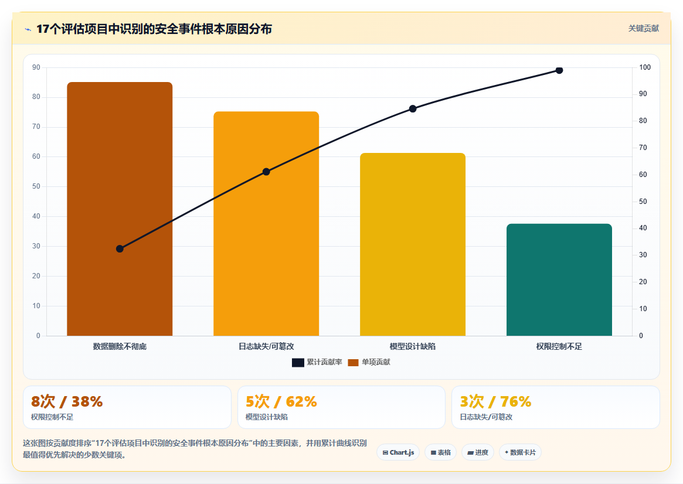Click the 日志缺失/可篡改 caption in third card
This screenshot has height=484, width=683.
[x=486, y=417]
